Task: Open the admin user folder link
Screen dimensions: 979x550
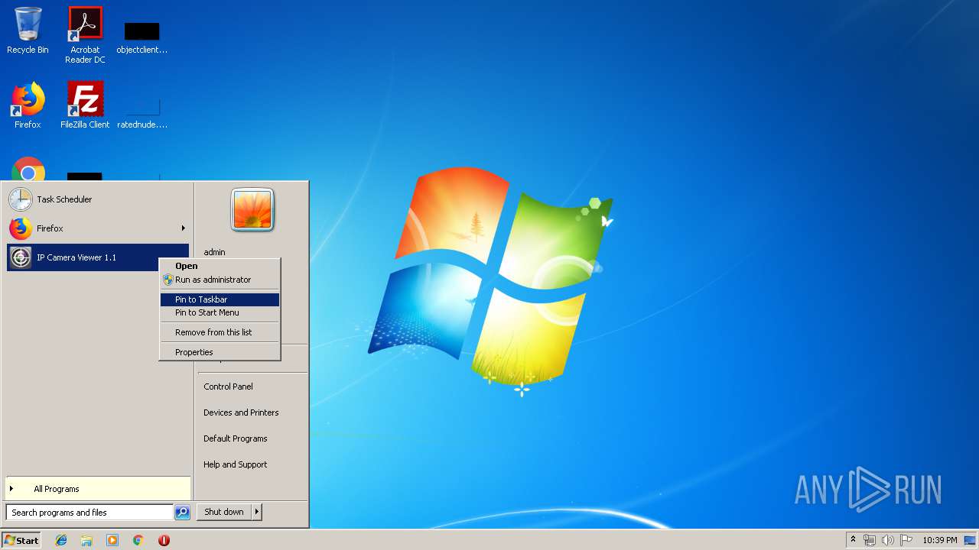Action: (x=214, y=252)
